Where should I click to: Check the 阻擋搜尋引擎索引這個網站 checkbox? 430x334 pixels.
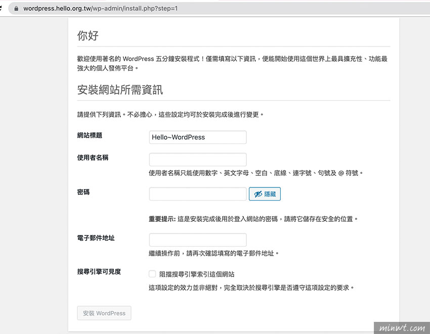pyautogui.click(x=152, y=274)
